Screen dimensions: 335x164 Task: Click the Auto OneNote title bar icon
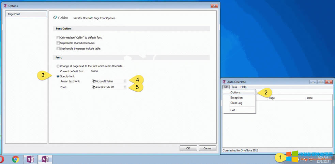click(x=225, y=82)
